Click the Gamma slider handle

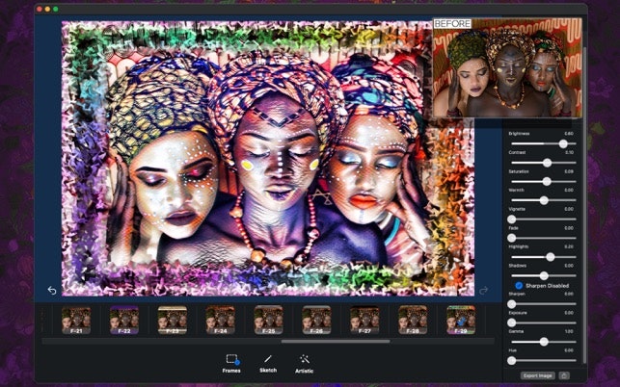coord(544,342)
